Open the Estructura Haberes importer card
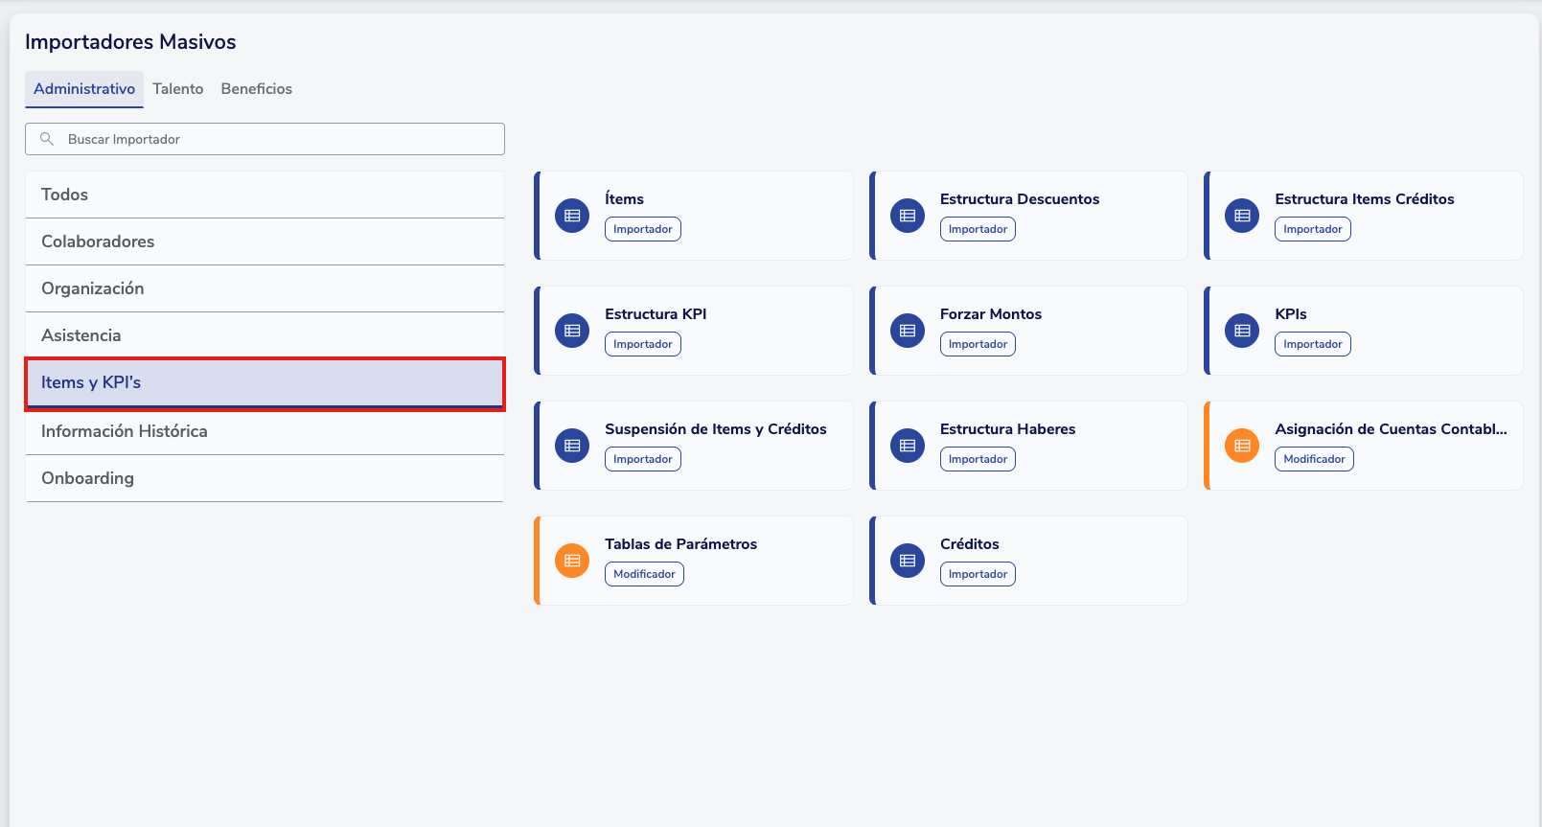The height and width of the screenshot is (827, 1542). tap(1028, 445)
